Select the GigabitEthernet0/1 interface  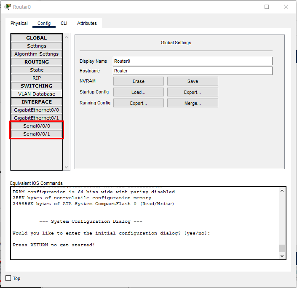click(37, 118)
